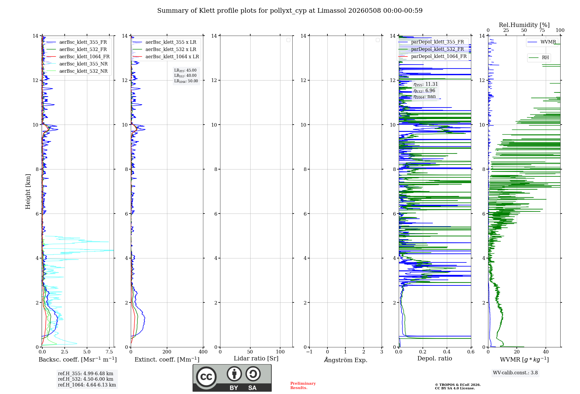This screenshot has width=580, height=394.
Task: Click the Lidar ratio [Sr] axis label
Action: [256, 359]
